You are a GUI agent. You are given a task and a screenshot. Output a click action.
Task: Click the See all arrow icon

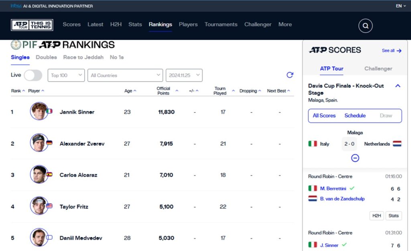point(399,51)
